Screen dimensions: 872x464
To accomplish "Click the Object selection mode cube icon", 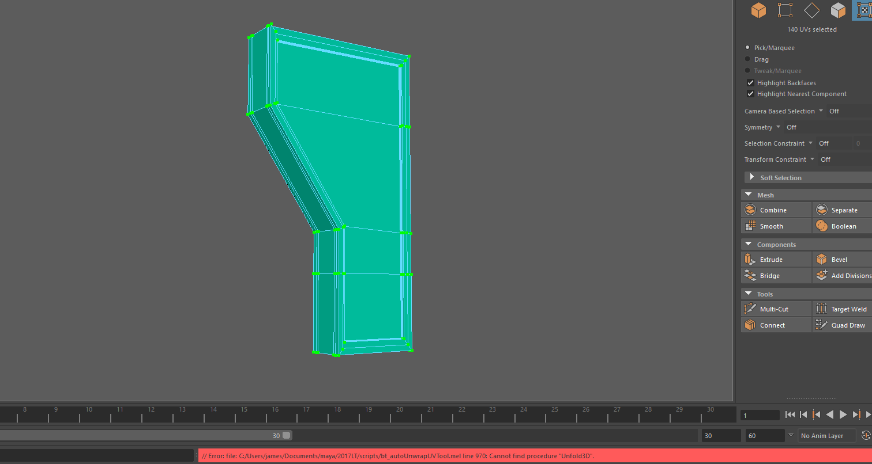I will (x=758, y=10).
